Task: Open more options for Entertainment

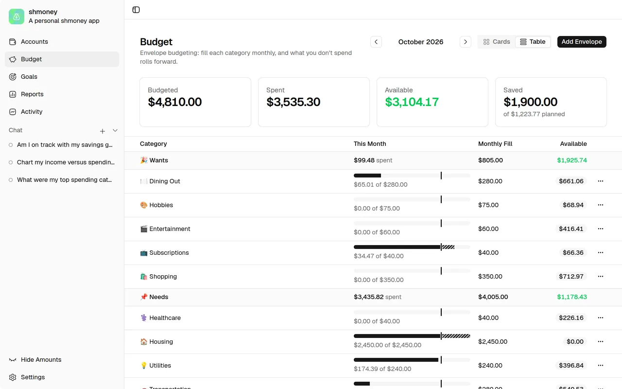Action: click(x=601, y=229)
